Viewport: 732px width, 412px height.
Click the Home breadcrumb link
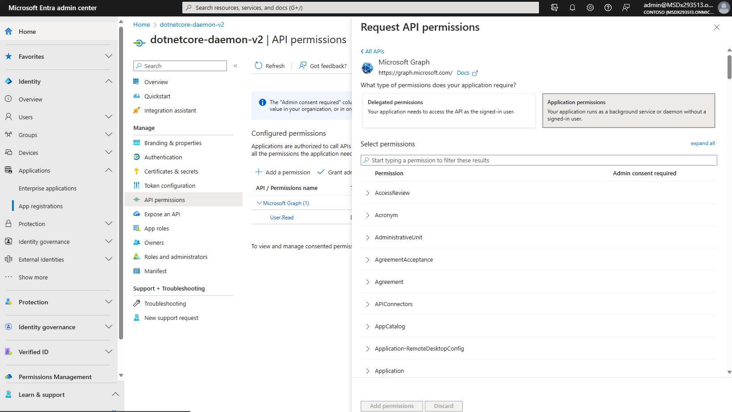click(x=142, y=24)
